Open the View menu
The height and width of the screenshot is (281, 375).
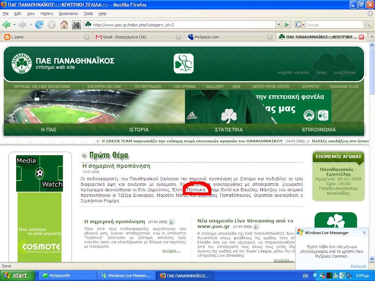[31, 14]
